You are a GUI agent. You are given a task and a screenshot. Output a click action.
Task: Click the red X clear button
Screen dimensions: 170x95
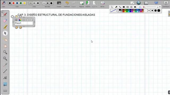click(144, 7)
